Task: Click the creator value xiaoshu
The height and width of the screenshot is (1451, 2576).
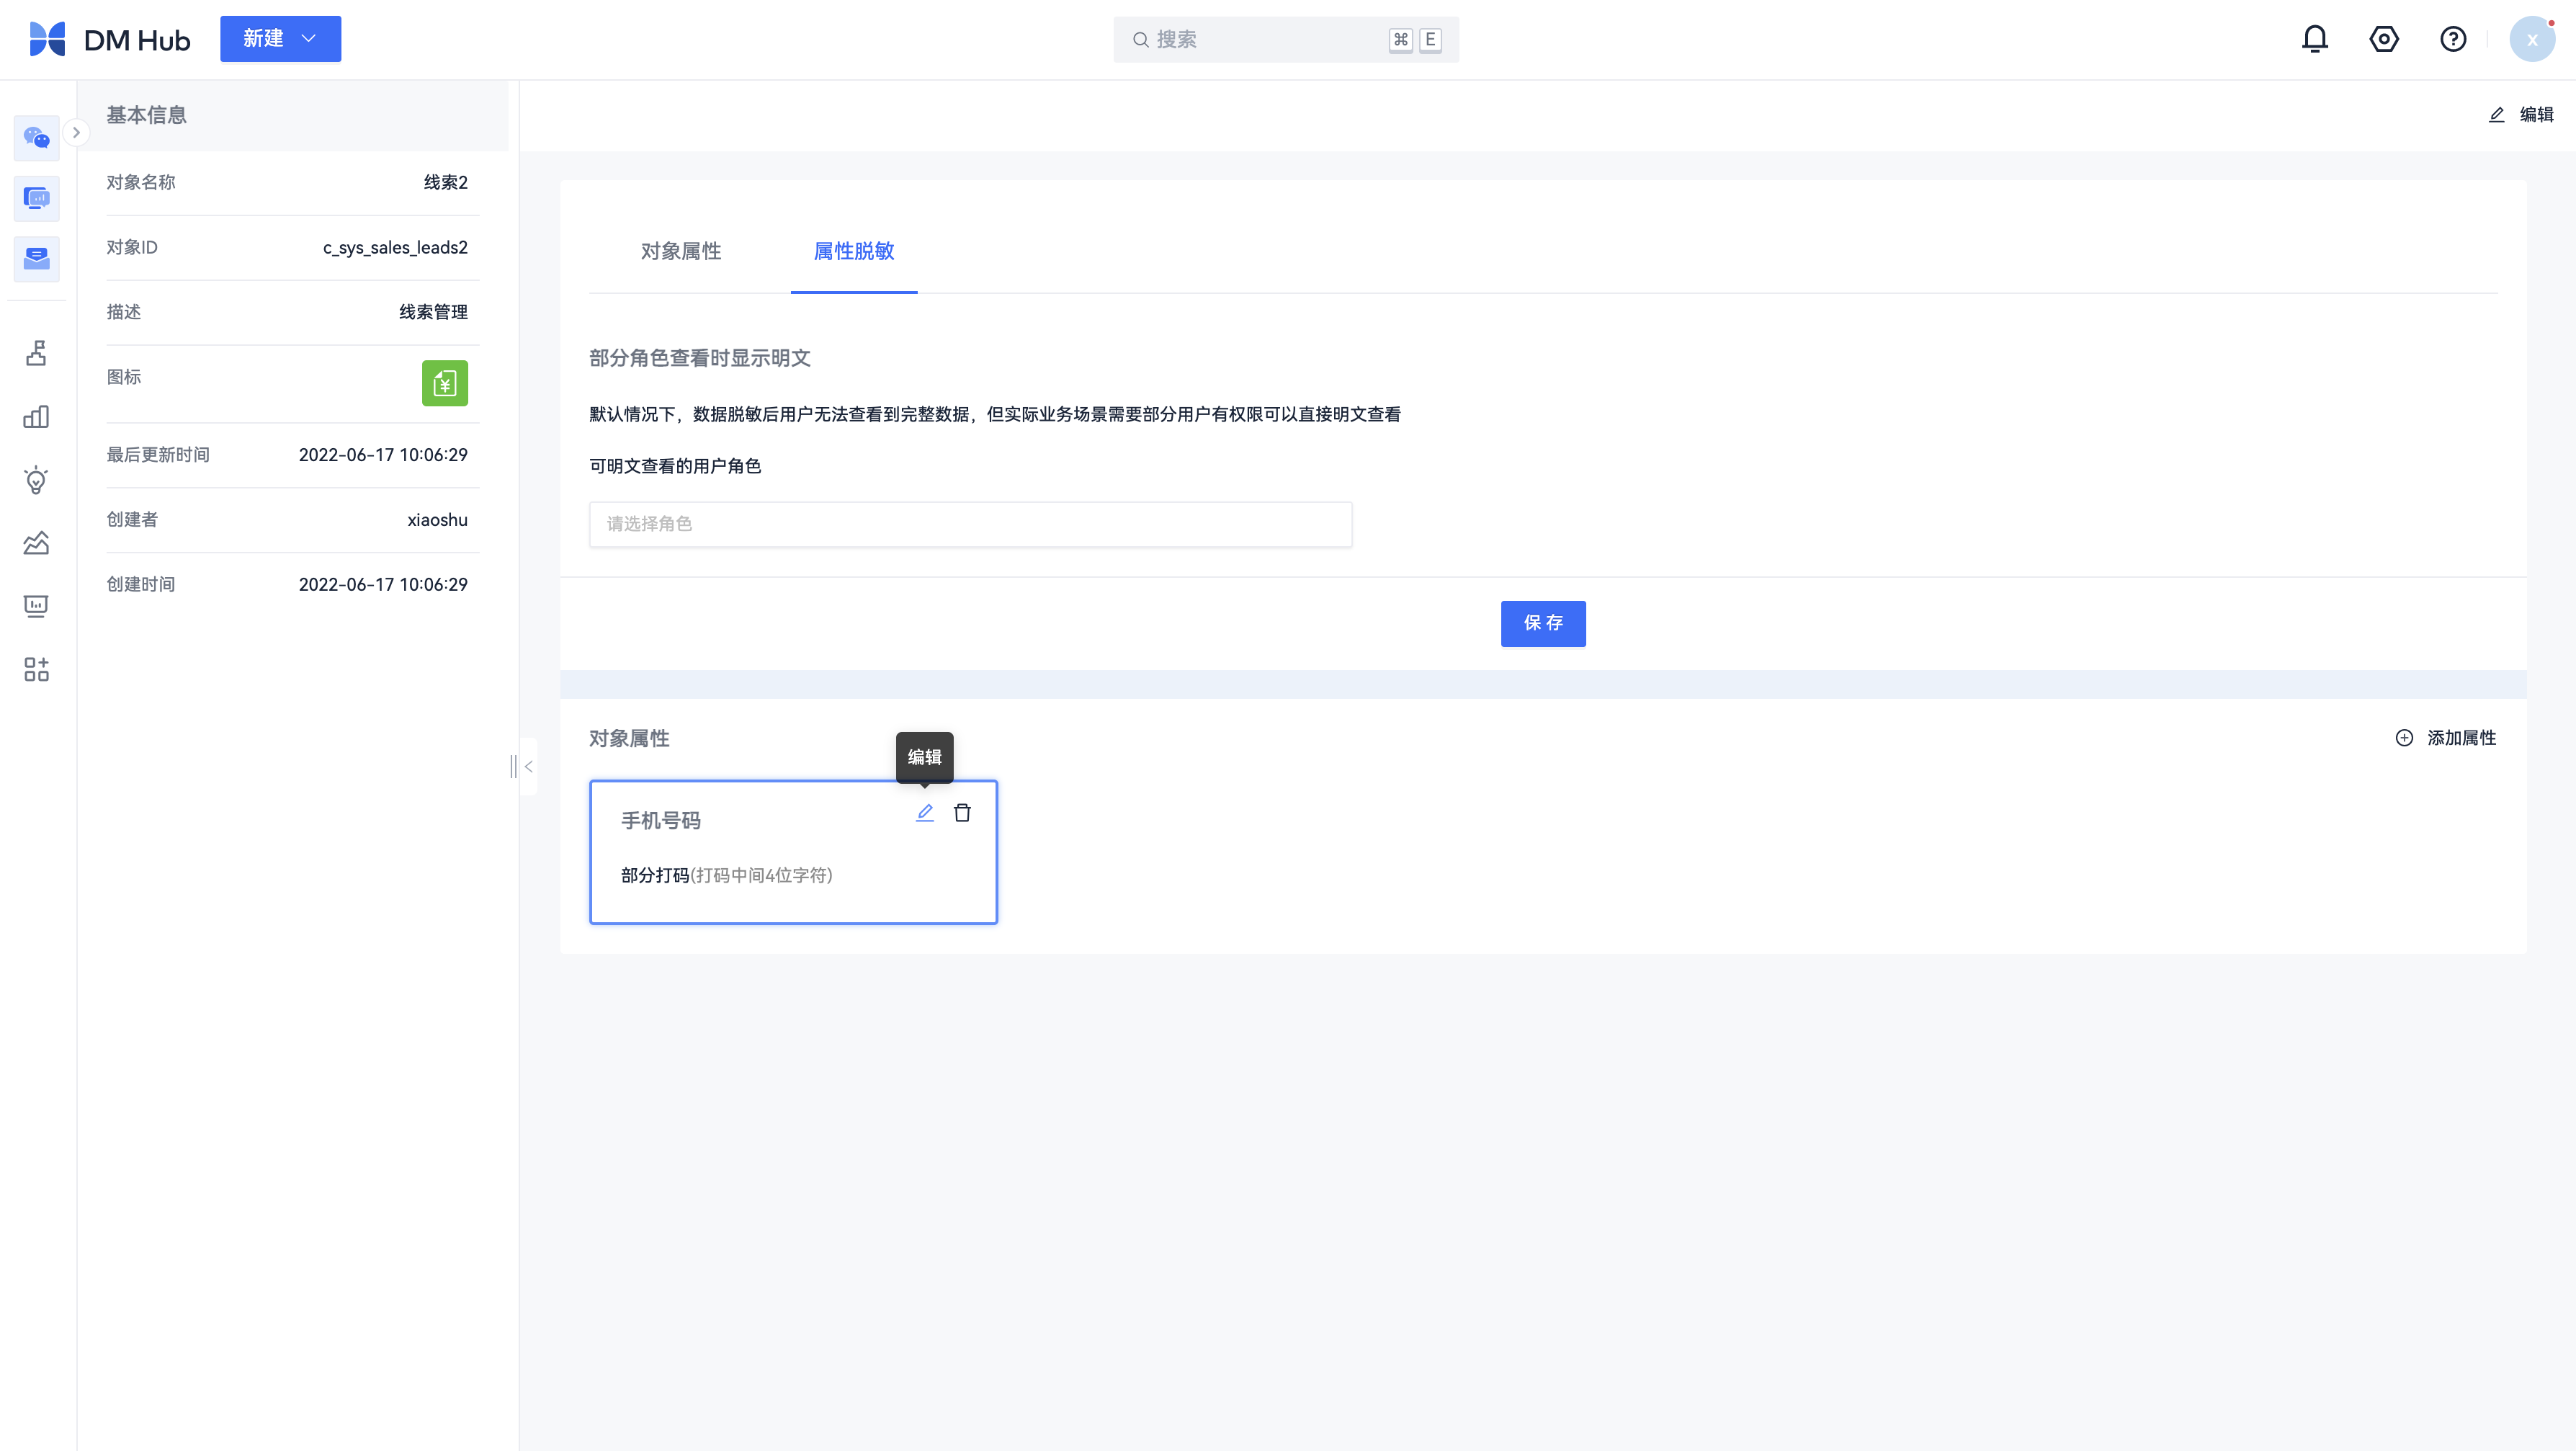Action: (437, 520)
